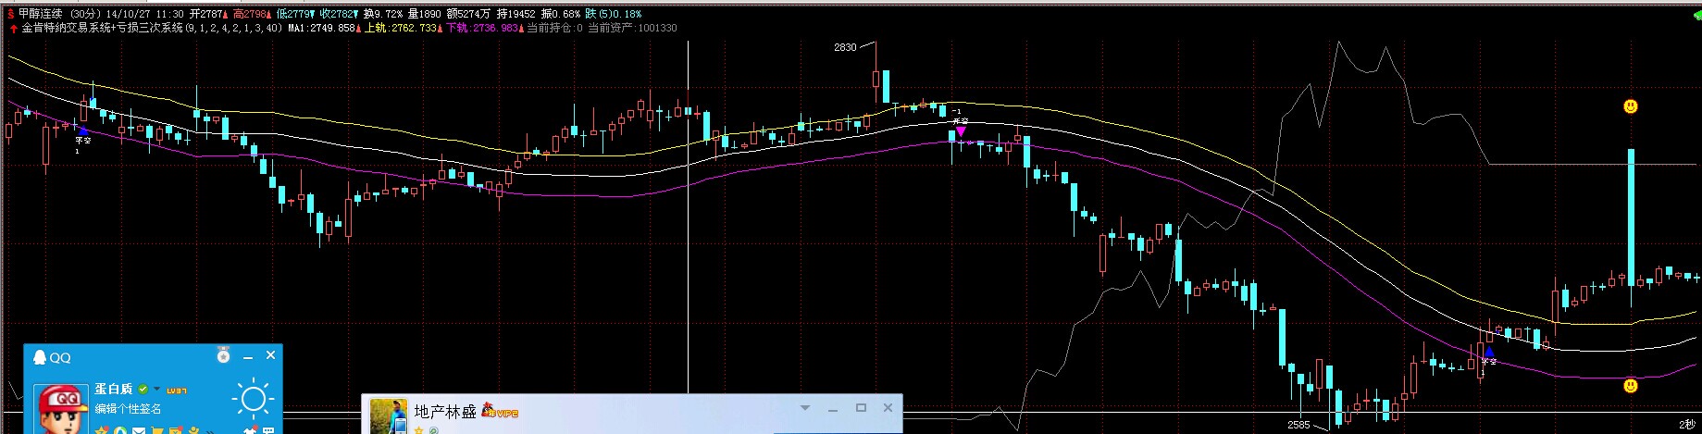The height and width of the screenshot is (434, 1702).
Task: Open the chat window dropdown arrow menu
Action: [805, 408]
